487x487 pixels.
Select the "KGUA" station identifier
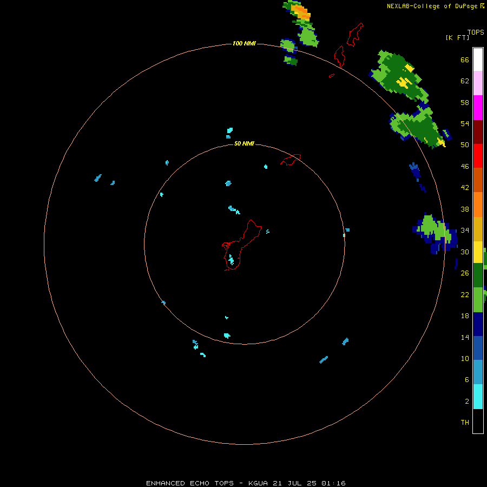tap(258, 483)
